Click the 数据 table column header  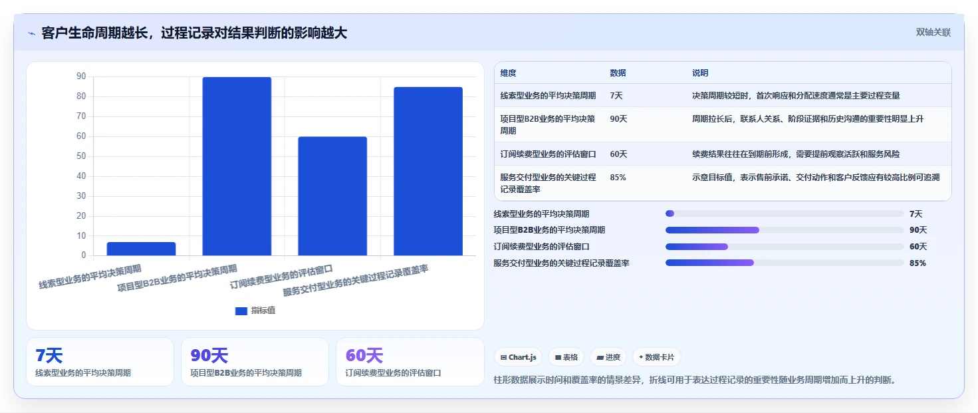coord(618,73)
